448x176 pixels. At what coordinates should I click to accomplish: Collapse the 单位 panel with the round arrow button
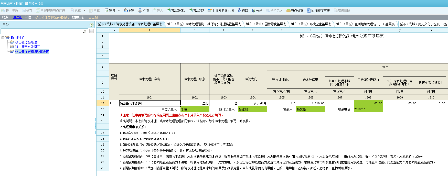91,25
